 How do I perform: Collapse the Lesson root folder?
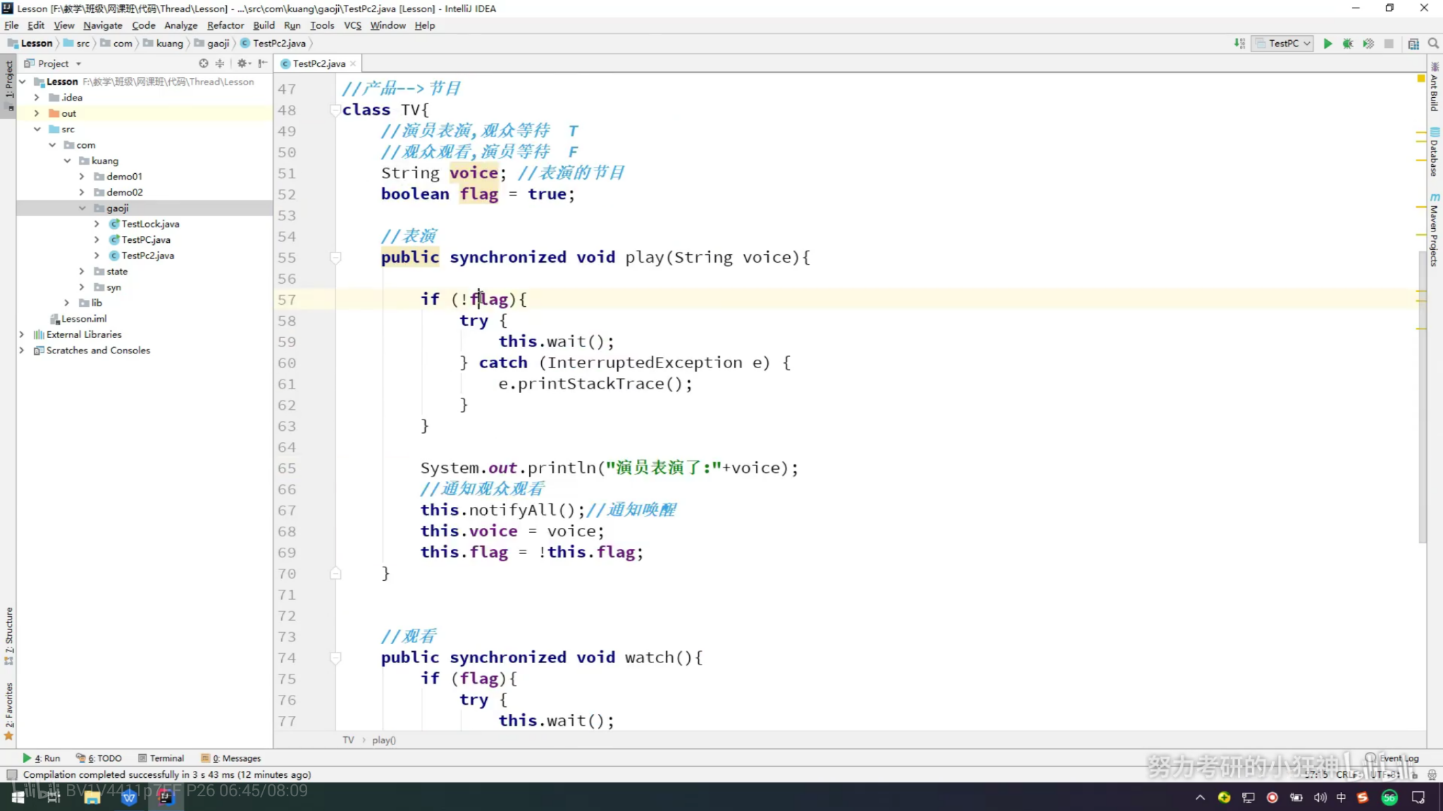pyautogui.click(x=23, y=82)
